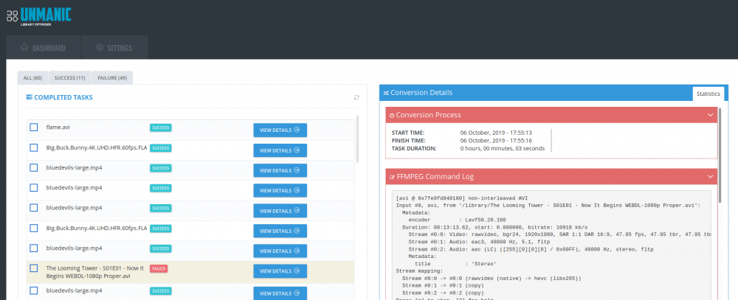Viewport: 738px width, 300px height.
Task: Click The Looming Tower file name
Action: (x=96, y=272)
